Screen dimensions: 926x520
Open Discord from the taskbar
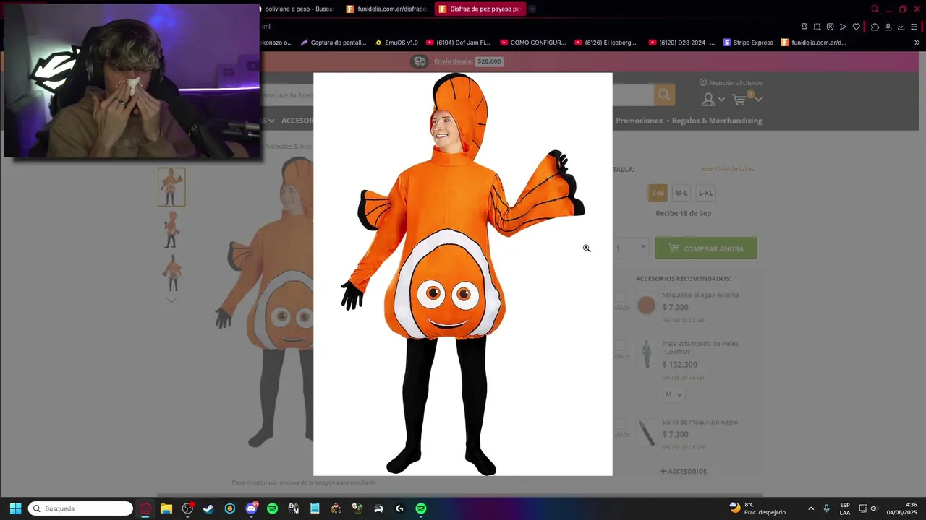[251, 508]
